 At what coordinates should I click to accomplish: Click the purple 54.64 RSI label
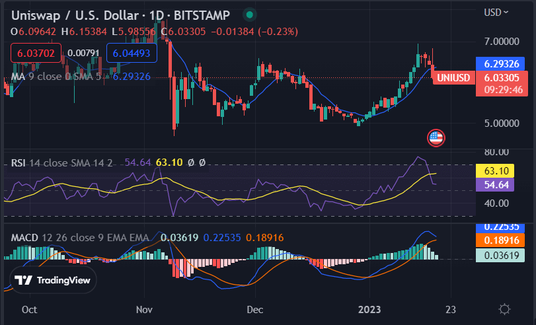coord(495,185)
